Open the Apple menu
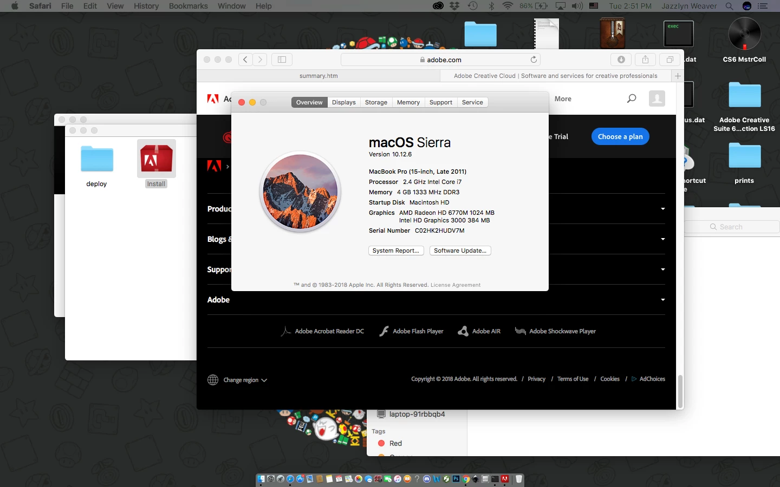780x487 pixels. 15,6
